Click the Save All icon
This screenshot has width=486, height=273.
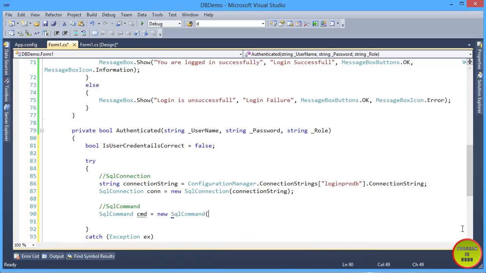tap(54, 24)
